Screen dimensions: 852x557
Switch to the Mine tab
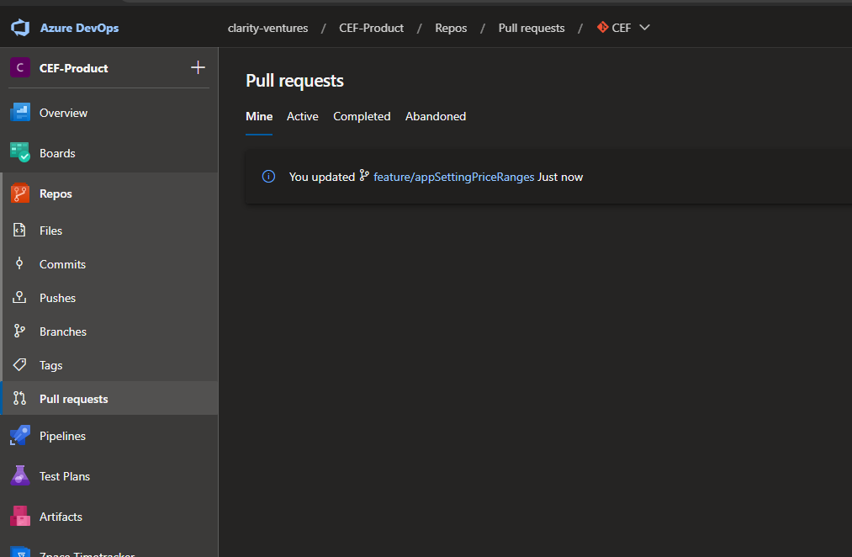pyautogui.click(x=259, y=116)
